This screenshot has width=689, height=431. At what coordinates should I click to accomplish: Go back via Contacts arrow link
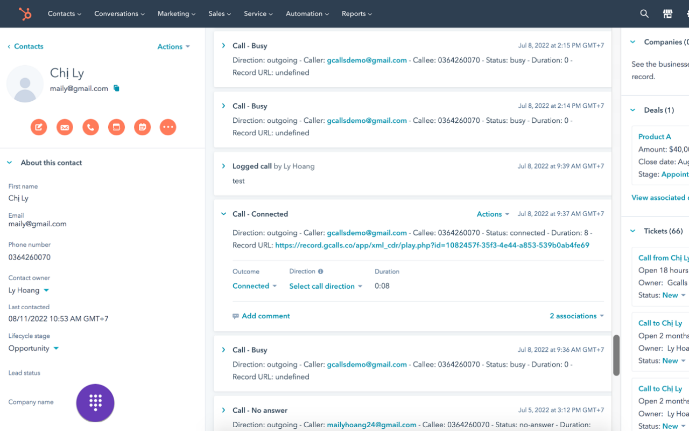click(25, 46)
